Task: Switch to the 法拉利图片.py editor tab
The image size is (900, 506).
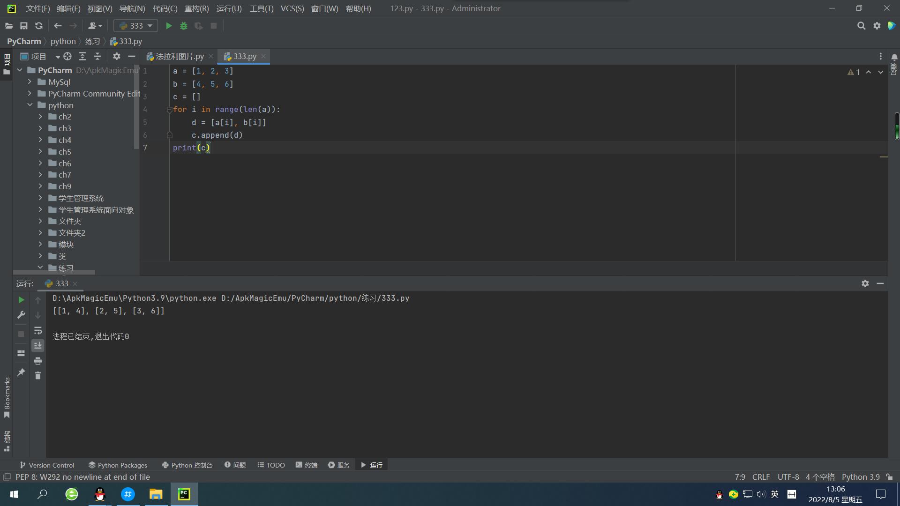Action: tap(179, 56)
